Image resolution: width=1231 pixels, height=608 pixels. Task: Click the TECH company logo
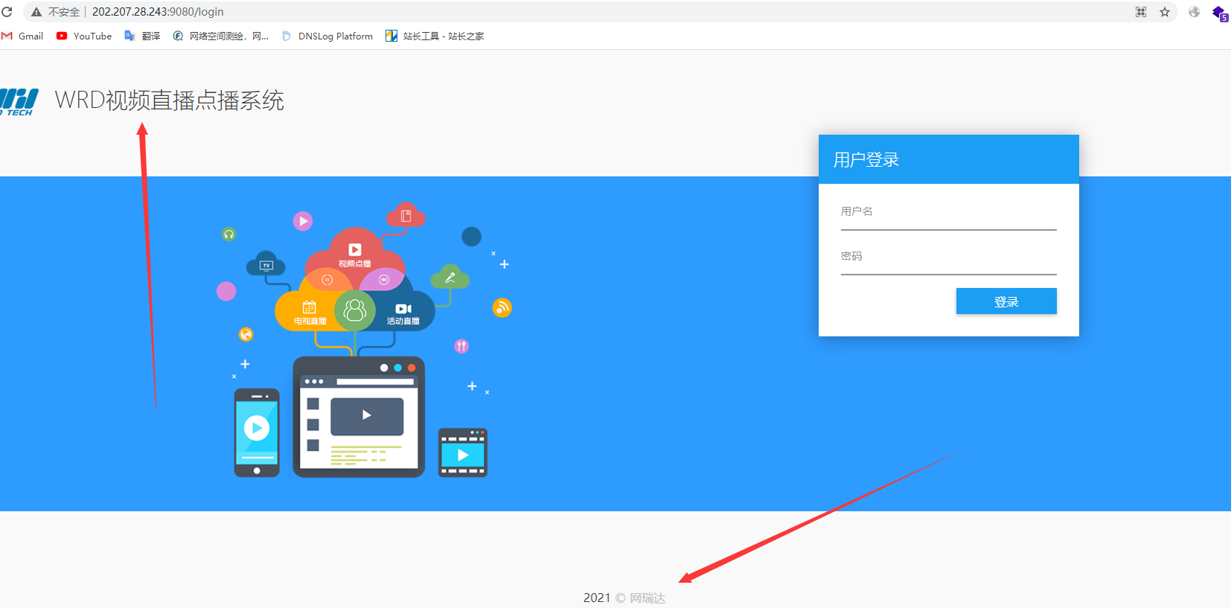[x=19, y=102]
